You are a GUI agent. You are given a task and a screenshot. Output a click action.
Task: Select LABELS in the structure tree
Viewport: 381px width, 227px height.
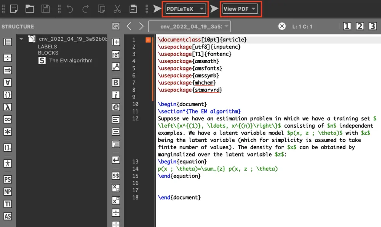click(x=47, y=46)
